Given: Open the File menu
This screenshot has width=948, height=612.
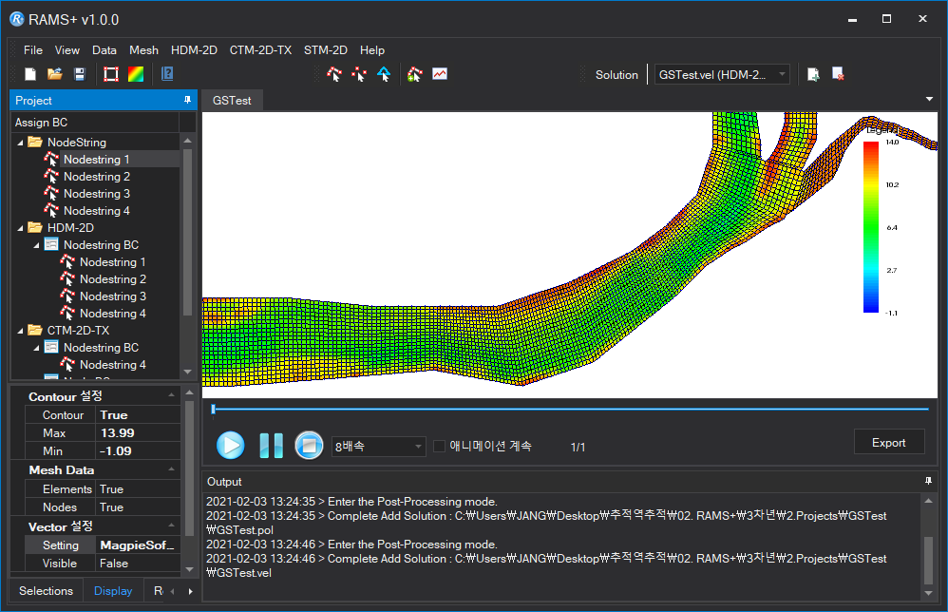Looking at the screenshot, I should [33, 50].
